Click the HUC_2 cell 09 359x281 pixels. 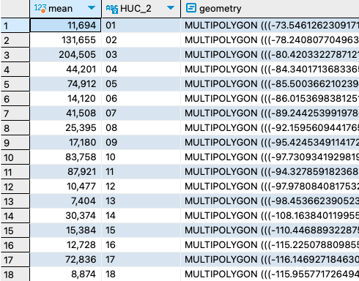tap(141, 143)
